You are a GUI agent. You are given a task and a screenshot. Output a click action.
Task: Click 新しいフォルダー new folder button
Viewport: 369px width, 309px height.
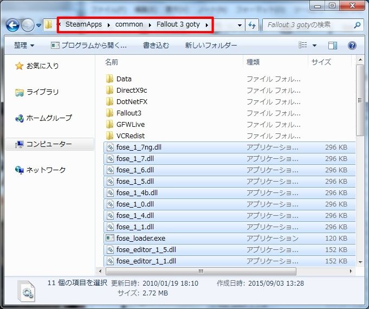pos(211,45)
